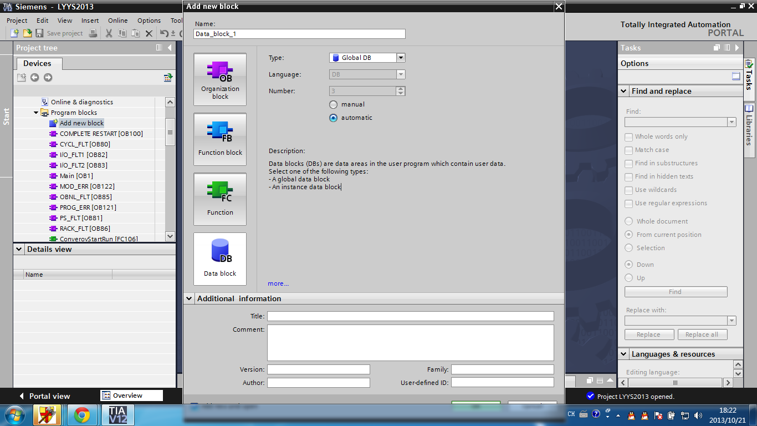
Task: Collapse the Languages & resources section
Action: pyautogui.click(x=623, y=354)
